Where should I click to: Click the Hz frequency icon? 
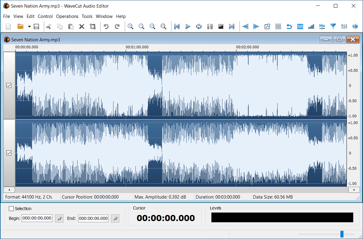[x=322, y=26]
